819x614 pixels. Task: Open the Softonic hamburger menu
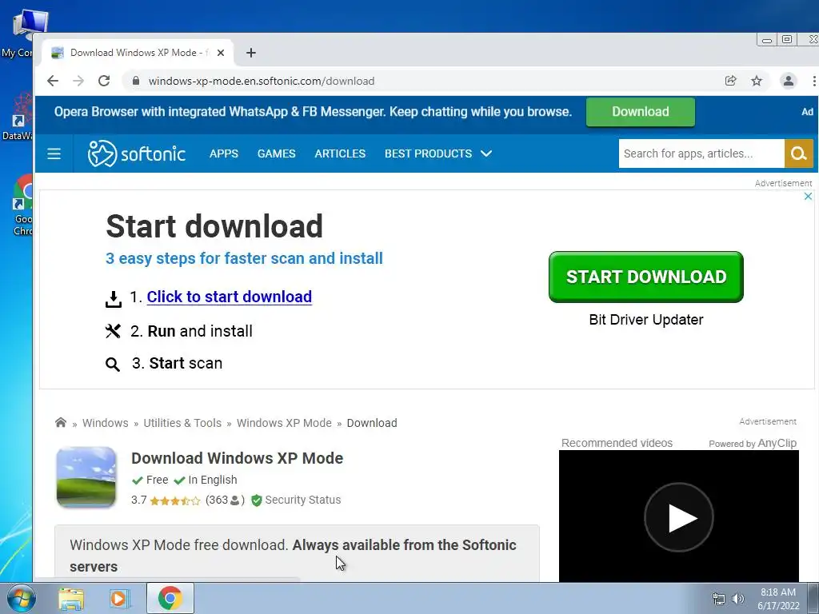(54, 153)
